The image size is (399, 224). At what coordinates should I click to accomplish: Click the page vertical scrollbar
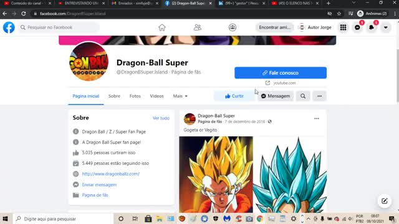[398, 76]
